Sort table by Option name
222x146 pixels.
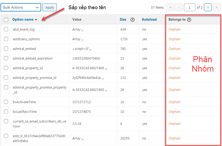[23, 19]
